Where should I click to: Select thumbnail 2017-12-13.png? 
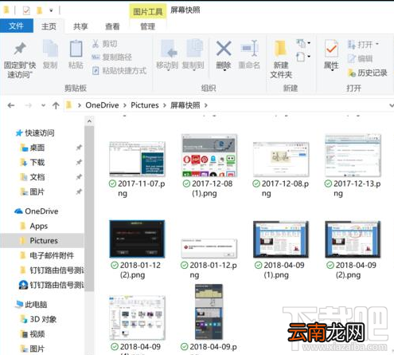click(x=353, y=156)
